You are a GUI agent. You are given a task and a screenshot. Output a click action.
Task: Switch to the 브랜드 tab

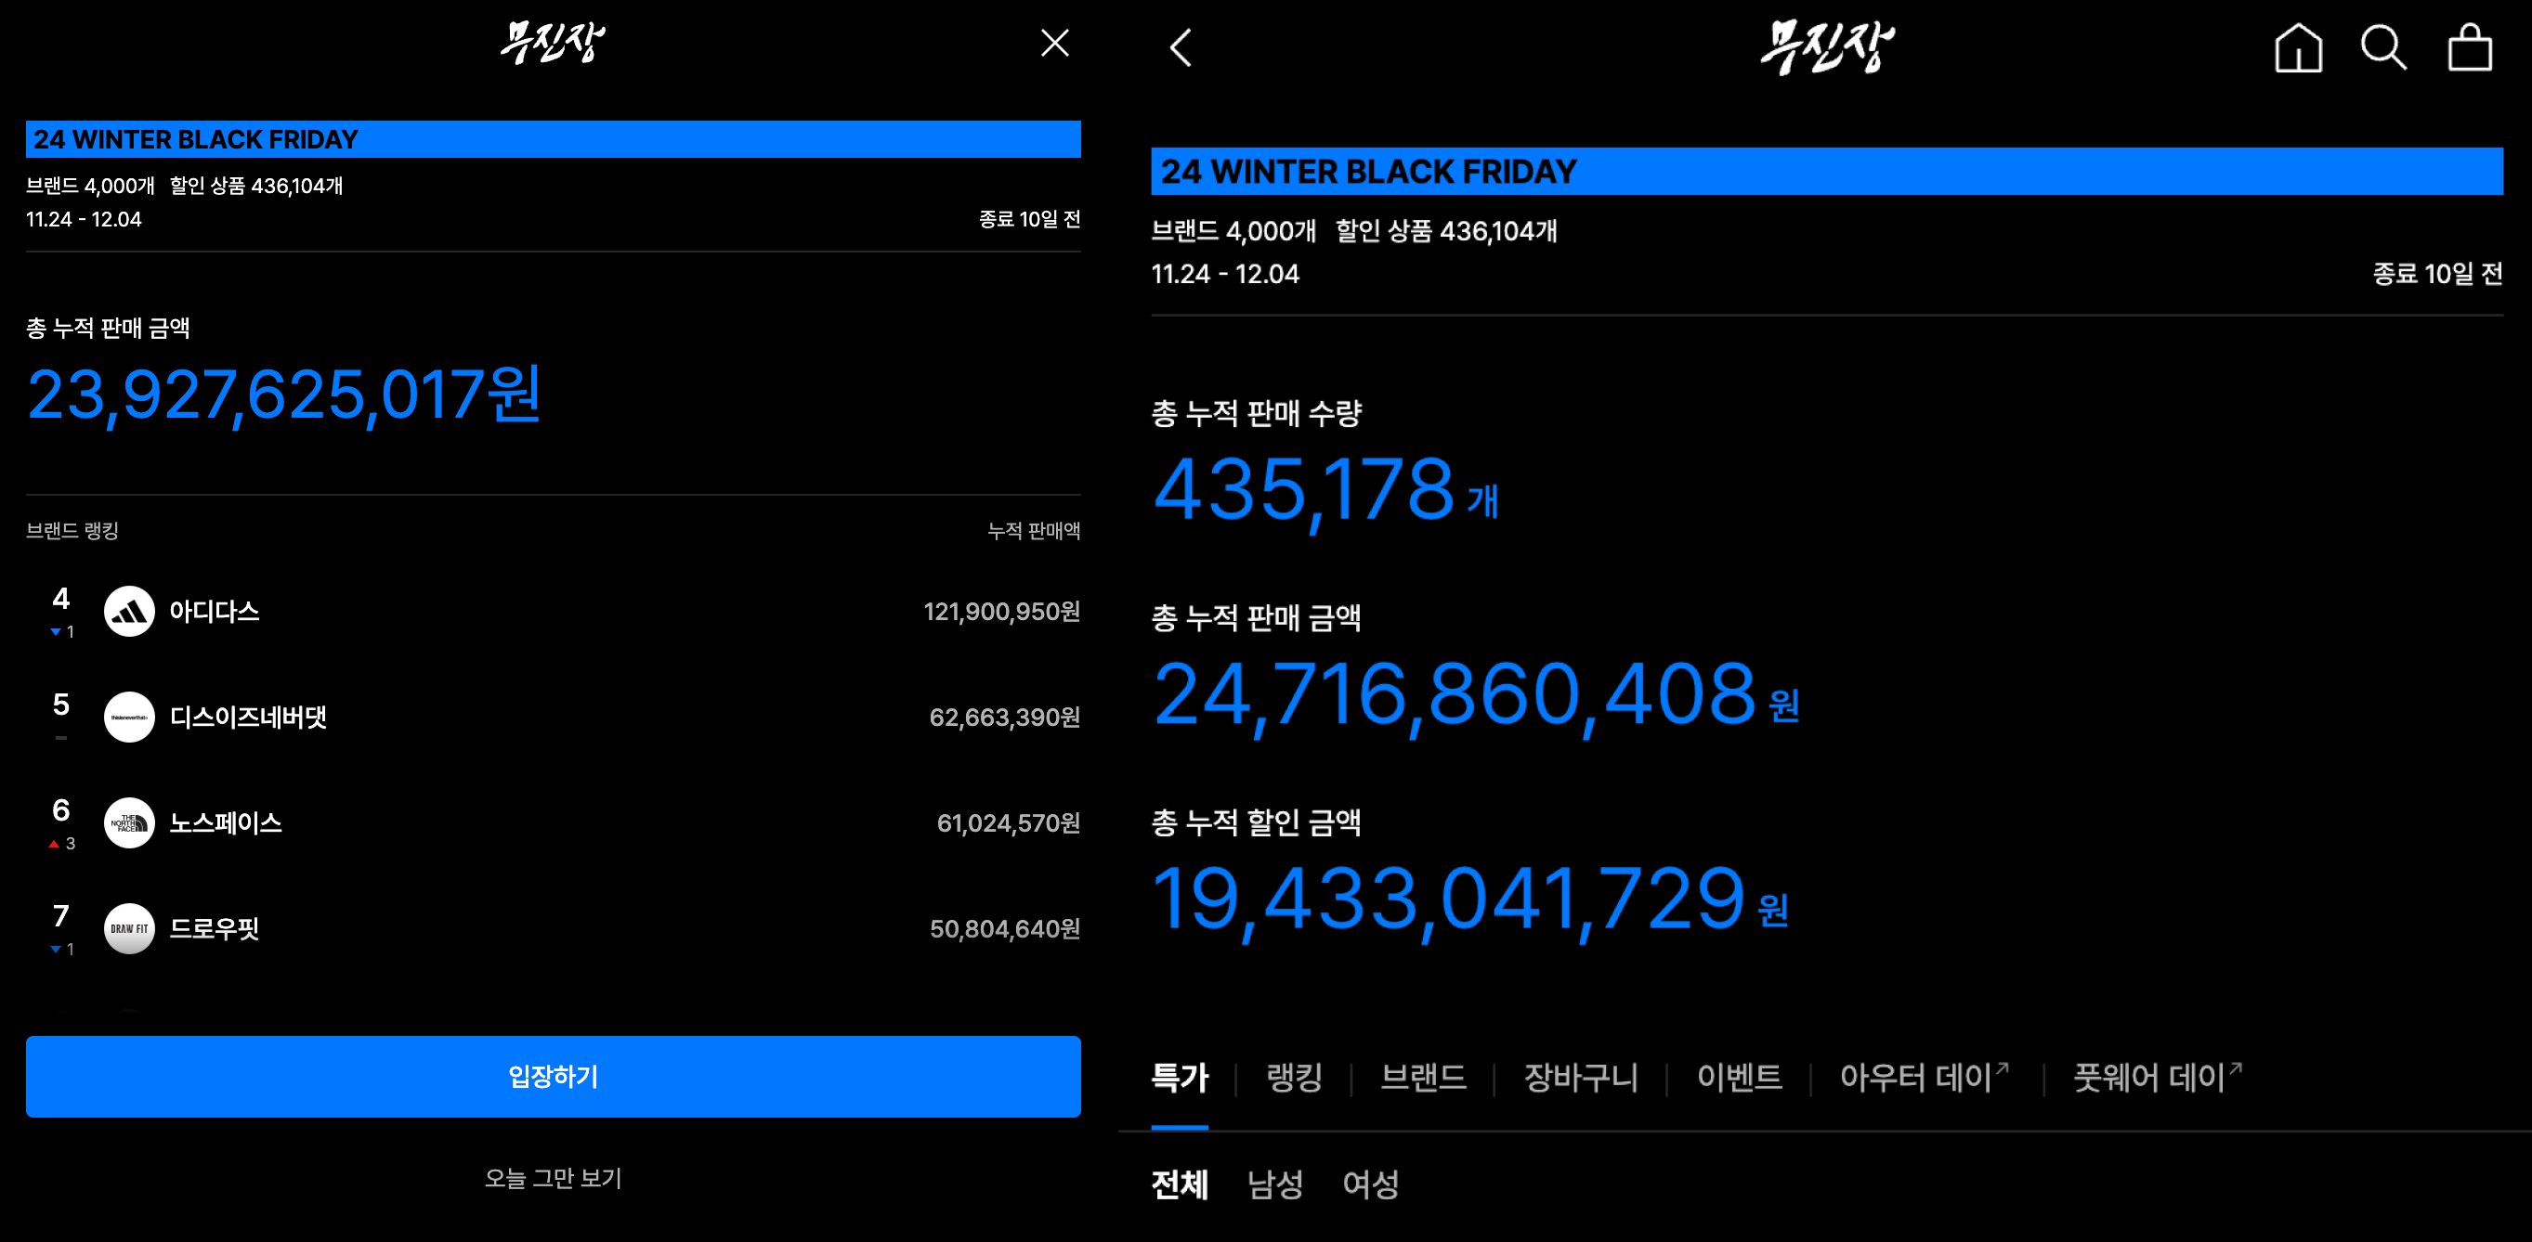tap(1422, 1078)
